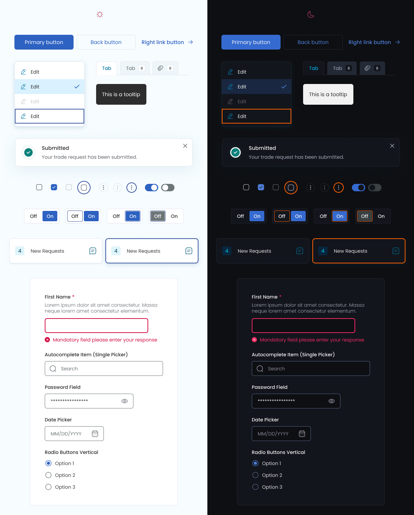Select Option 3 radio button in dark-theme form
The image size is (414, 515).
click(x=255, y=487)
